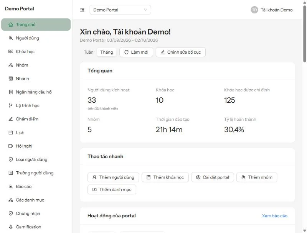Click the Tài khoản Demo account name
The image size is (307, 233).
276,10
